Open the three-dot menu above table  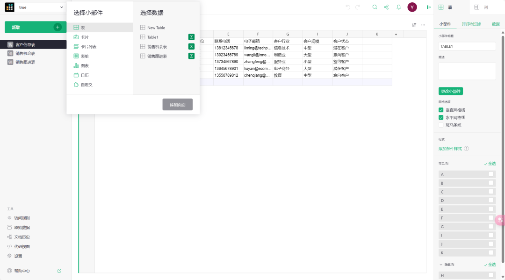click(x=423, y=25)
